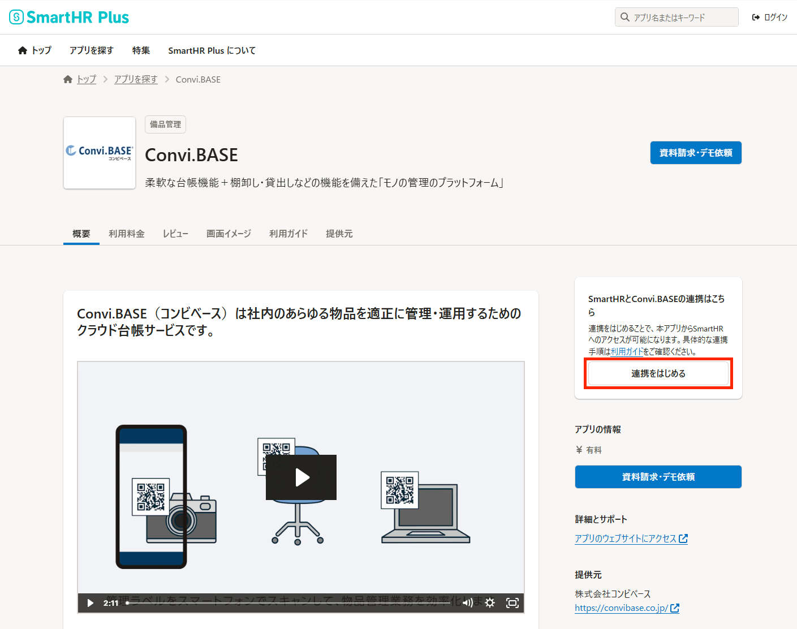Open the トップ navigation menu item
Viewport: 797px width, 629px height.
click(35, 50)
